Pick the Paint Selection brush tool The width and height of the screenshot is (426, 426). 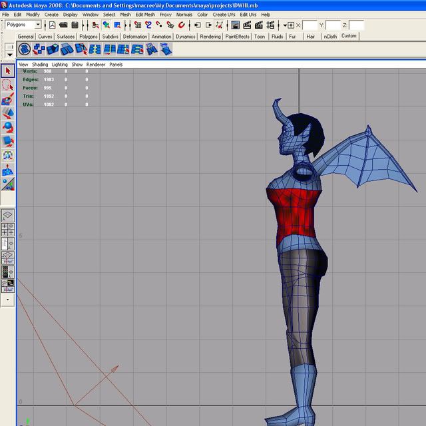point(8,100)
